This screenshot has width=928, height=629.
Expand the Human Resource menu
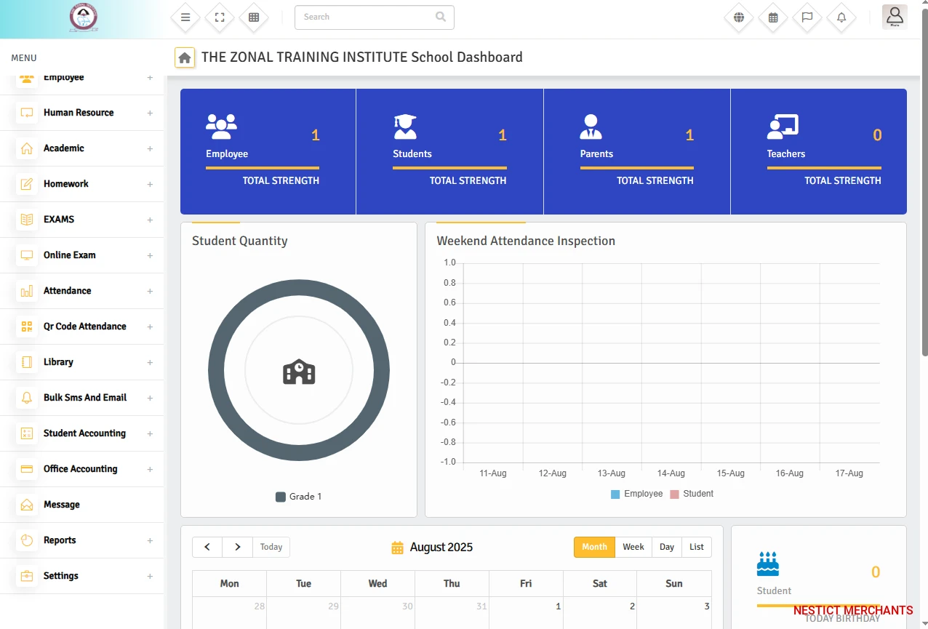coord(79,113)
